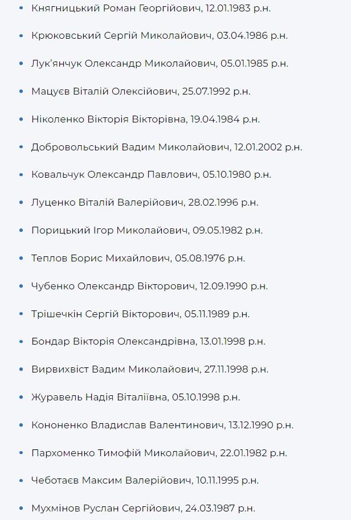This screenshot has height=520, width=351.
Task: Click the Трішечкін Сергій Вікторович line
Action: click(140, 314)
